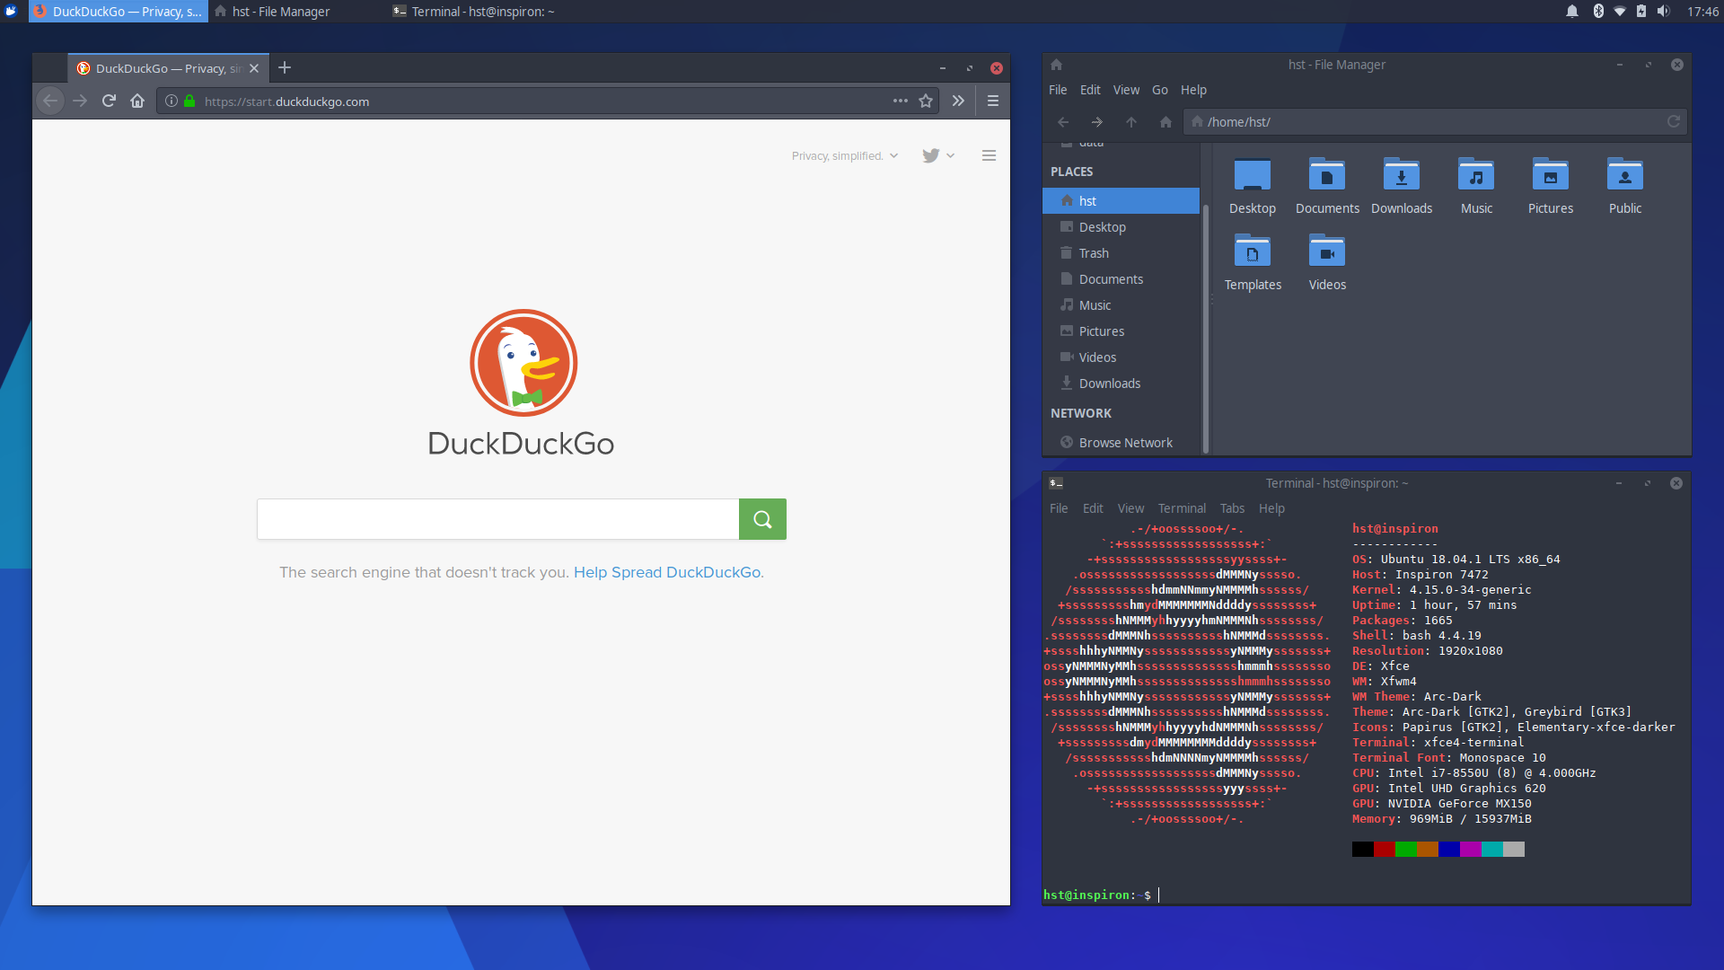The height and width of the screenshot is (970, 1724).
Task: Select Downloads in the Places sidebar
Action: [1121, 384]
